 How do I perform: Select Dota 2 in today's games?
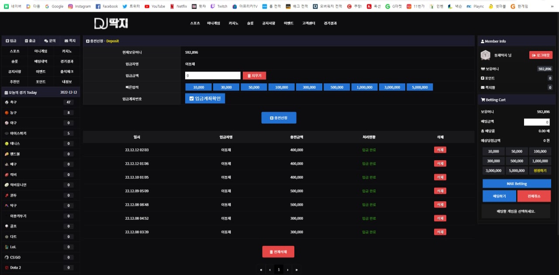pyautogui.click(x=41, y=268)
